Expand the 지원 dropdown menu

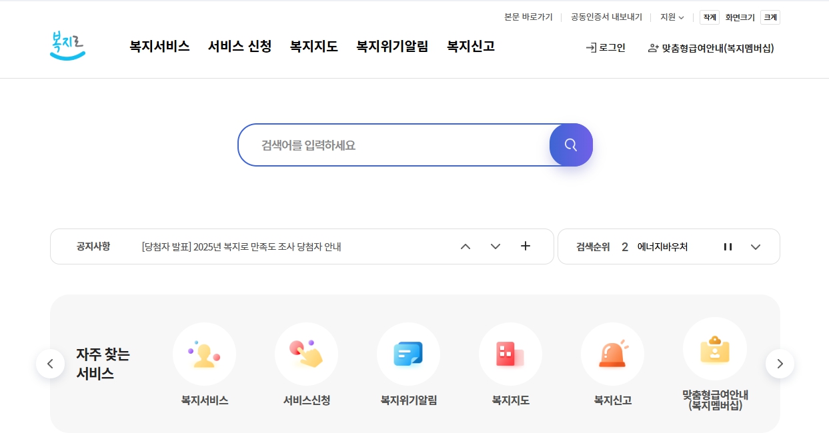[672, 17]
